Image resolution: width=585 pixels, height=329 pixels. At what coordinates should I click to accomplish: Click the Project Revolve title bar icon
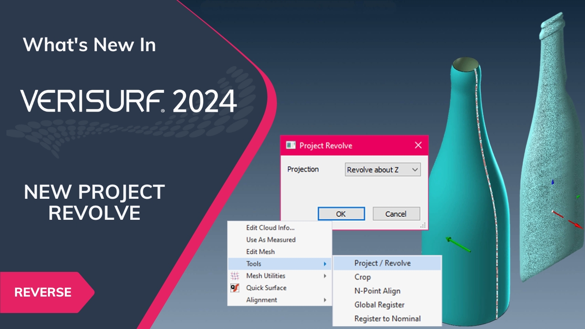[x=291, y=145]
